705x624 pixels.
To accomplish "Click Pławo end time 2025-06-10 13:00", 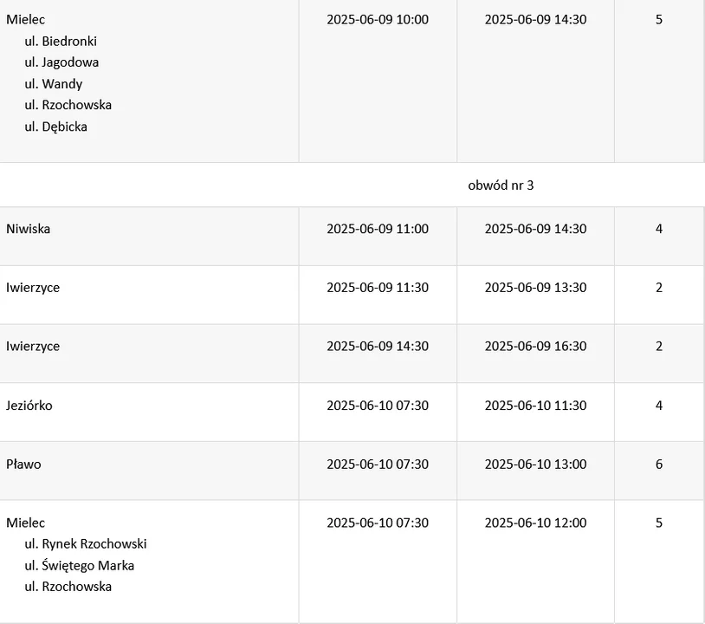I will [535, 465].
